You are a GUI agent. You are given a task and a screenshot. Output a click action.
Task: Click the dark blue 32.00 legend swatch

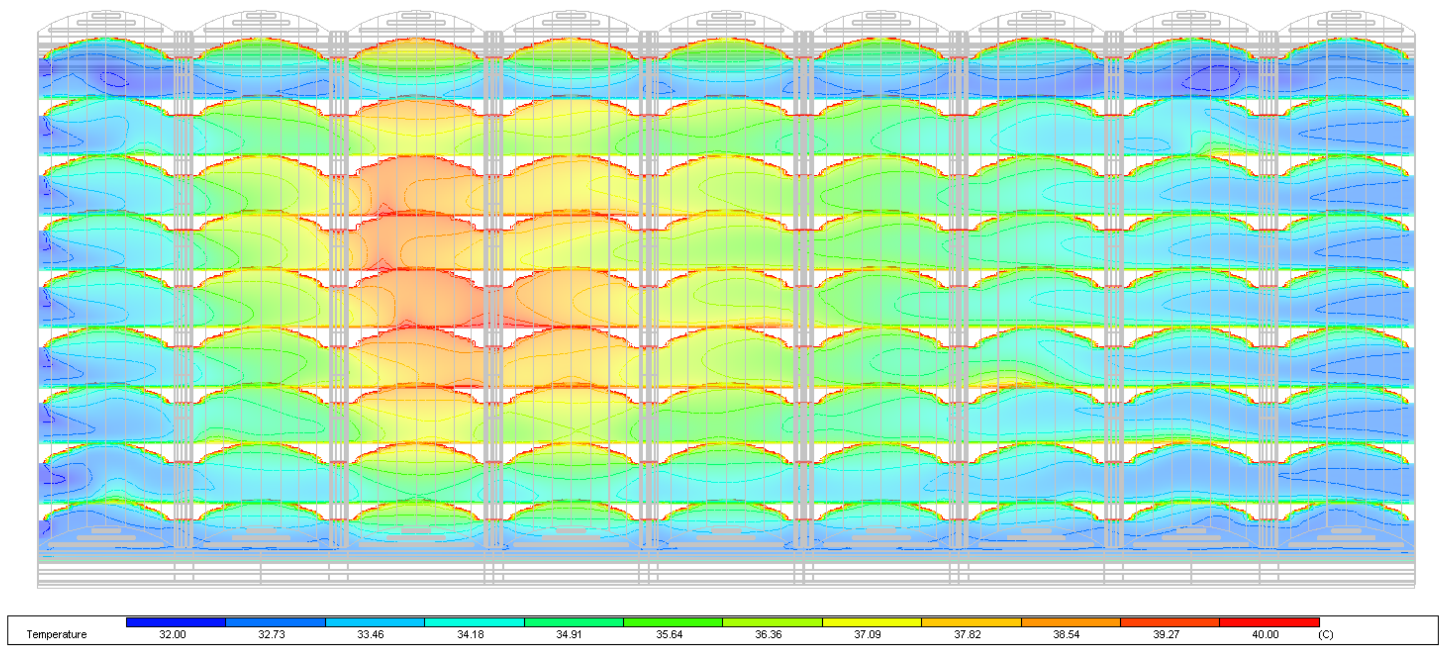tap(176, 622)
